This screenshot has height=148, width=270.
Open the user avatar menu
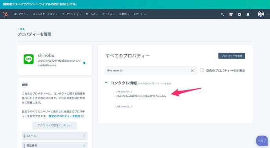coord(261,14)
